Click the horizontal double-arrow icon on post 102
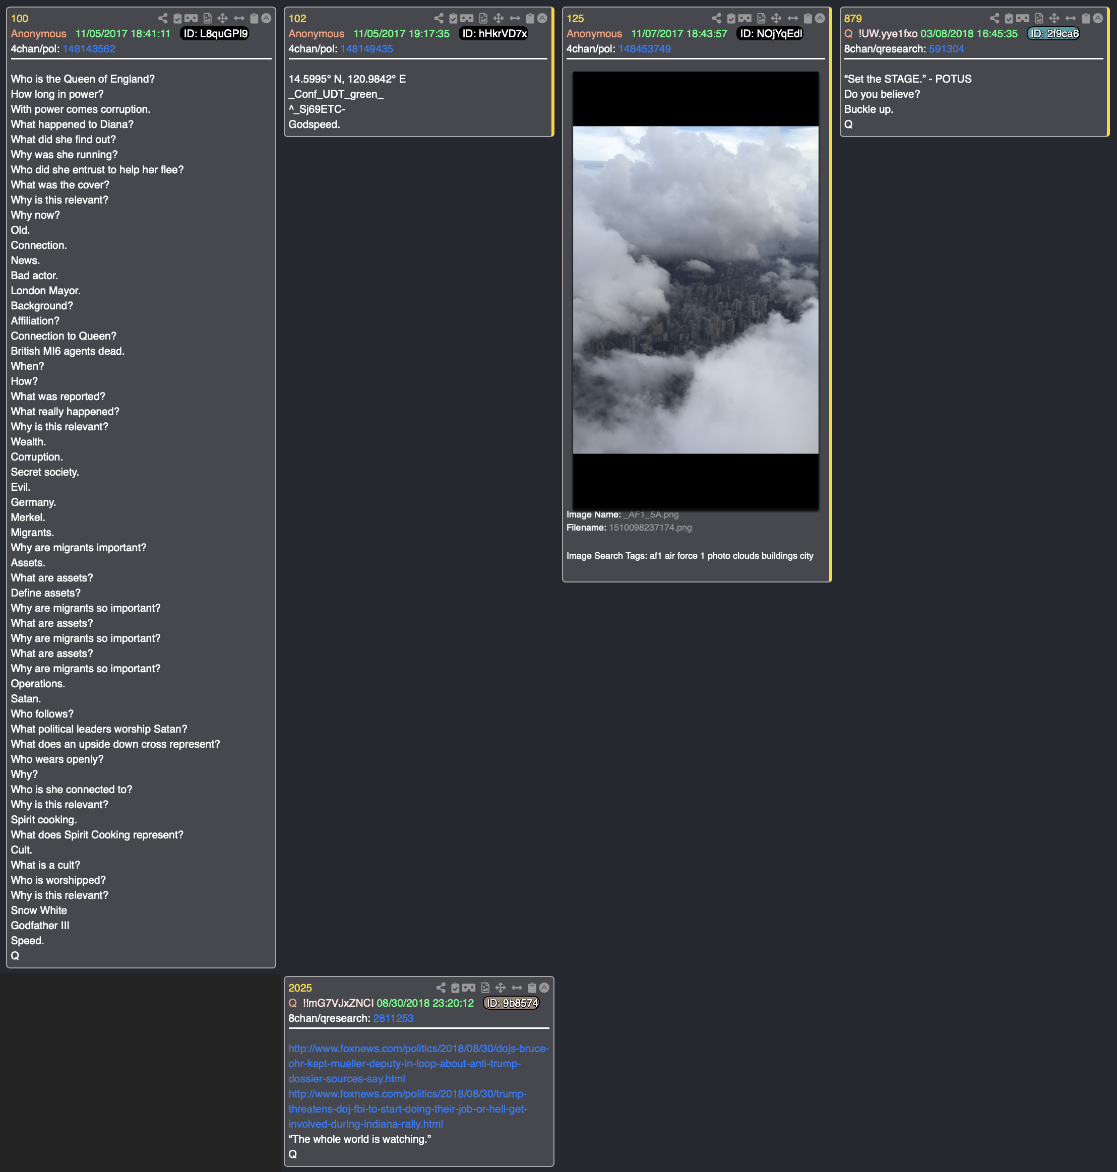 coord(515,19)
